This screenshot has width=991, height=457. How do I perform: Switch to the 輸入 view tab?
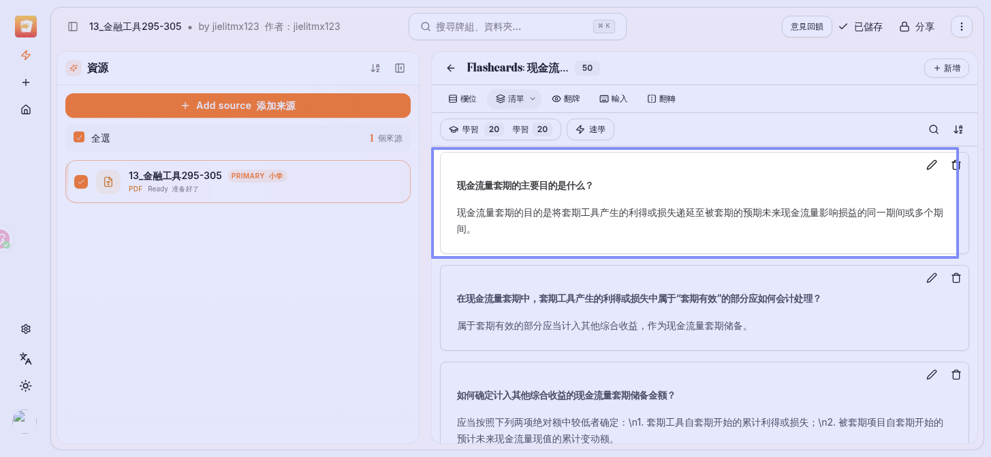[x=613, y=99]
